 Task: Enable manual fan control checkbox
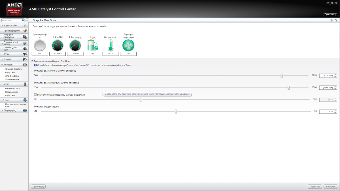35,95
